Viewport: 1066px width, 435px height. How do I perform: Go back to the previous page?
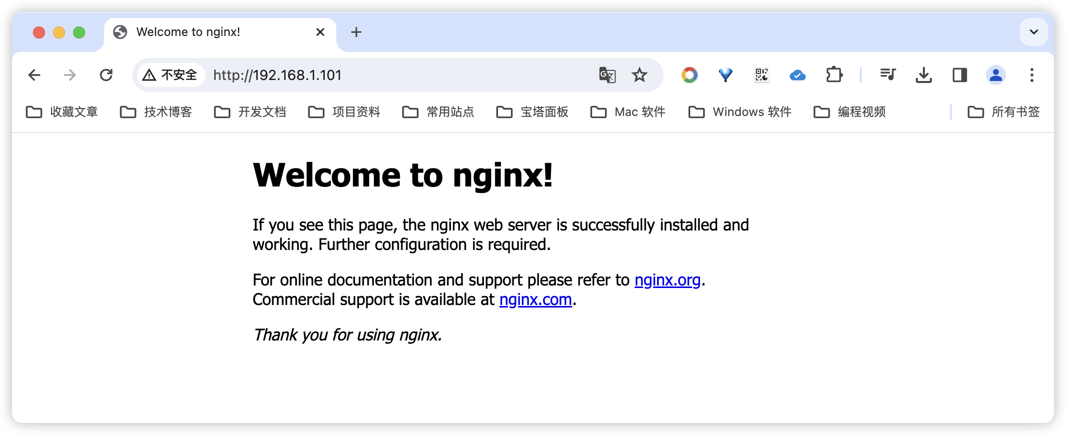(34, 75)
